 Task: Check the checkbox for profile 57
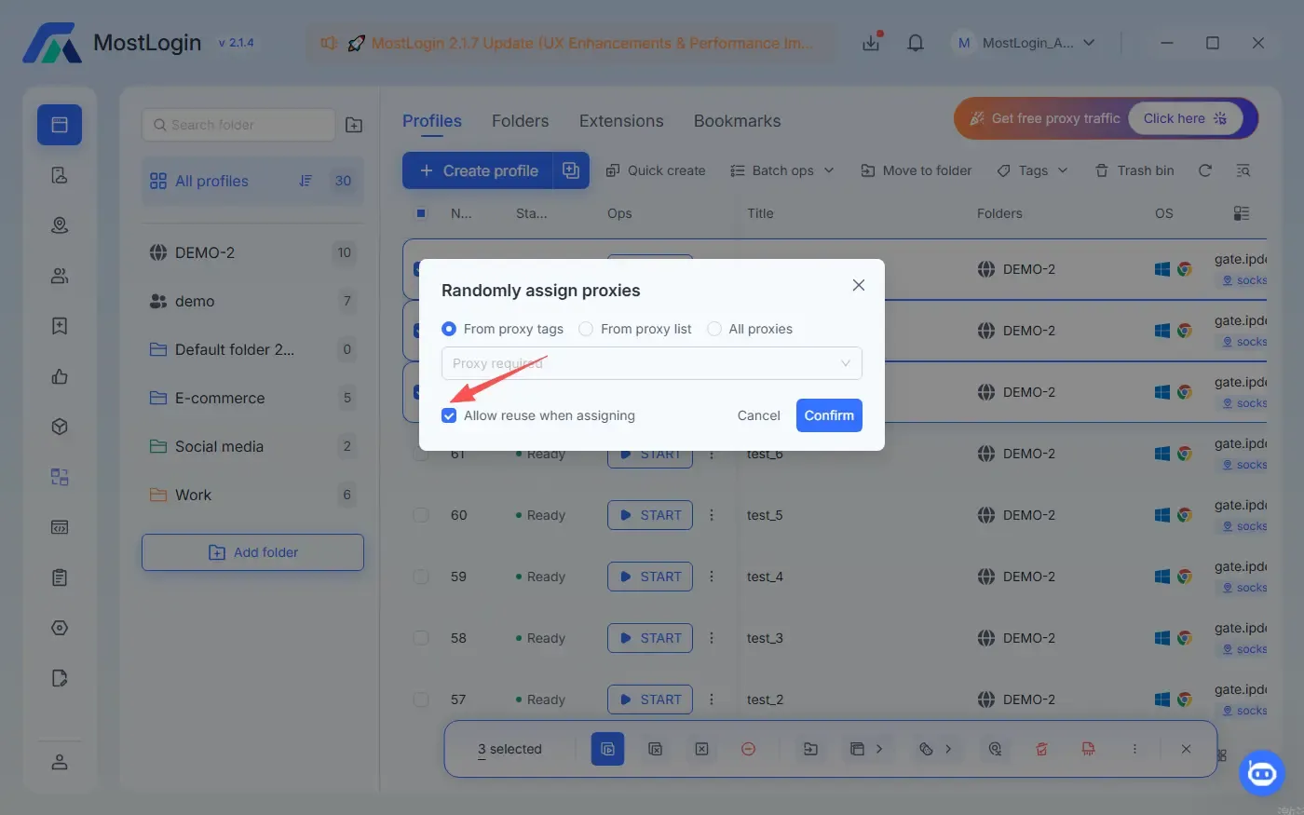coord(421,700)
